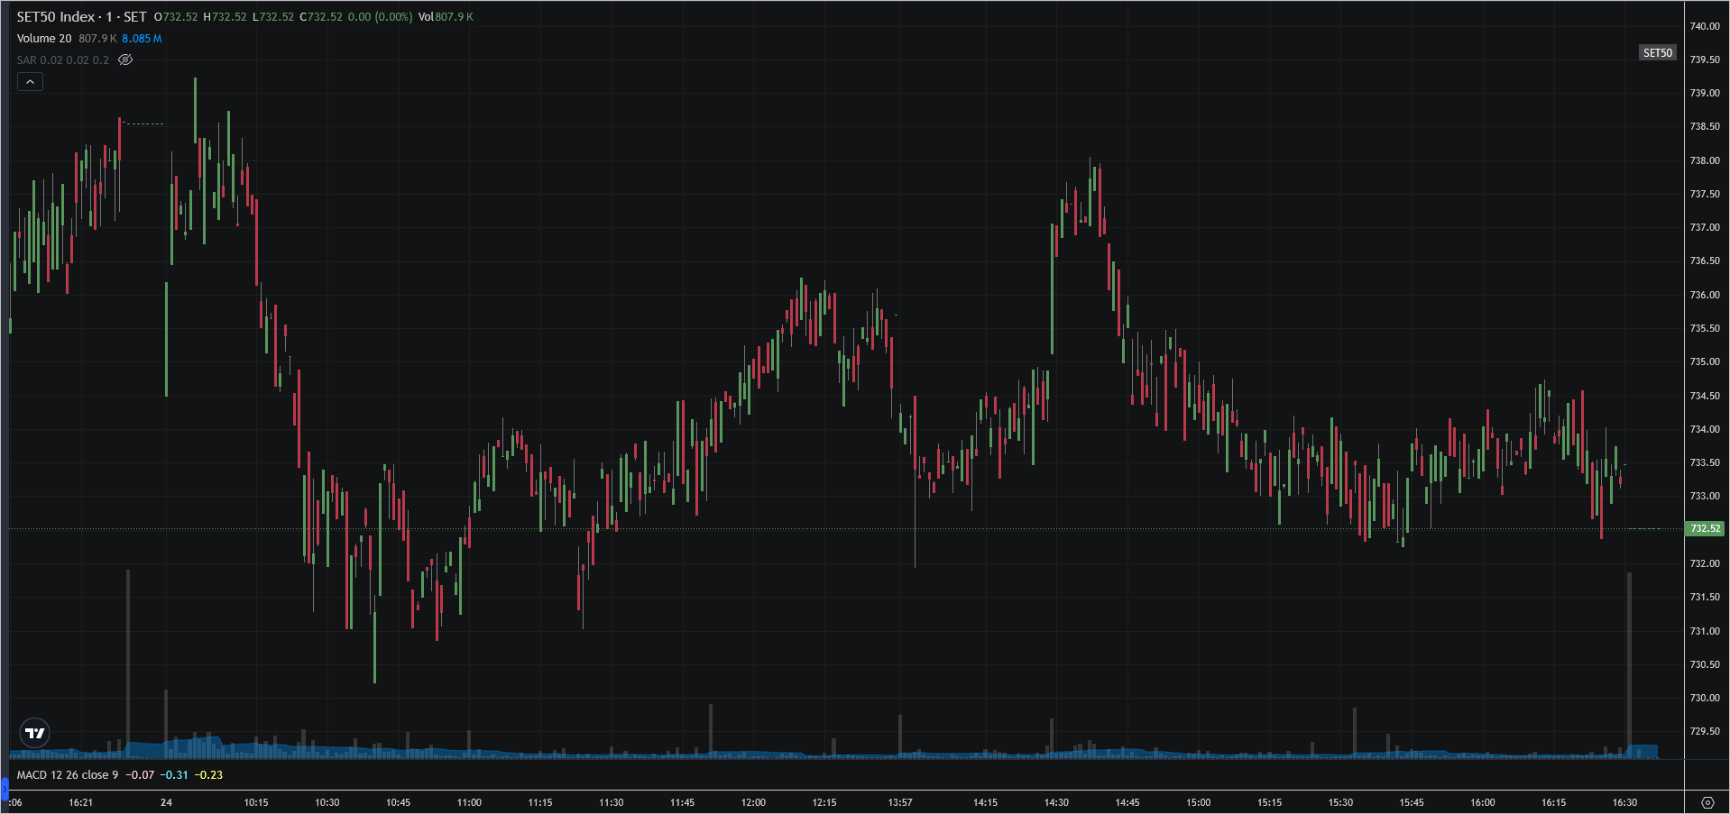1730x814 pixels.
Task: Click the O732.52 open value
Action: (176, 17)
